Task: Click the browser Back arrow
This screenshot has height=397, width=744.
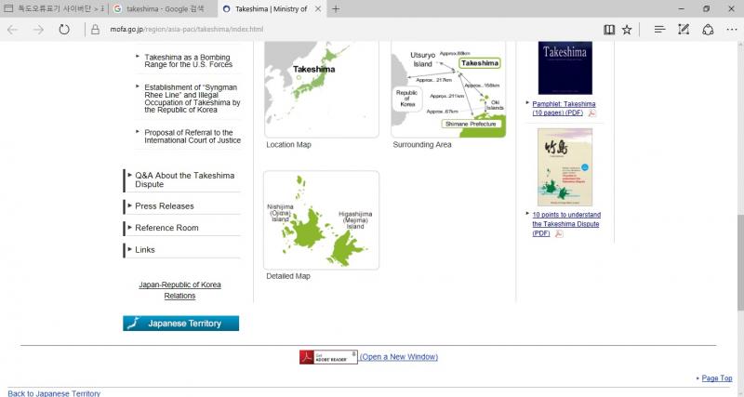Action: (13, 30)
